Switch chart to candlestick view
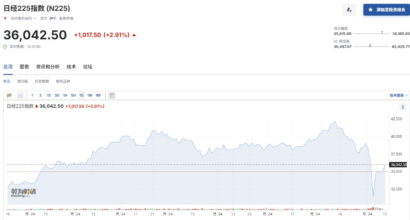The height and width of the screenshot is (220, 410). pos(10,95)
